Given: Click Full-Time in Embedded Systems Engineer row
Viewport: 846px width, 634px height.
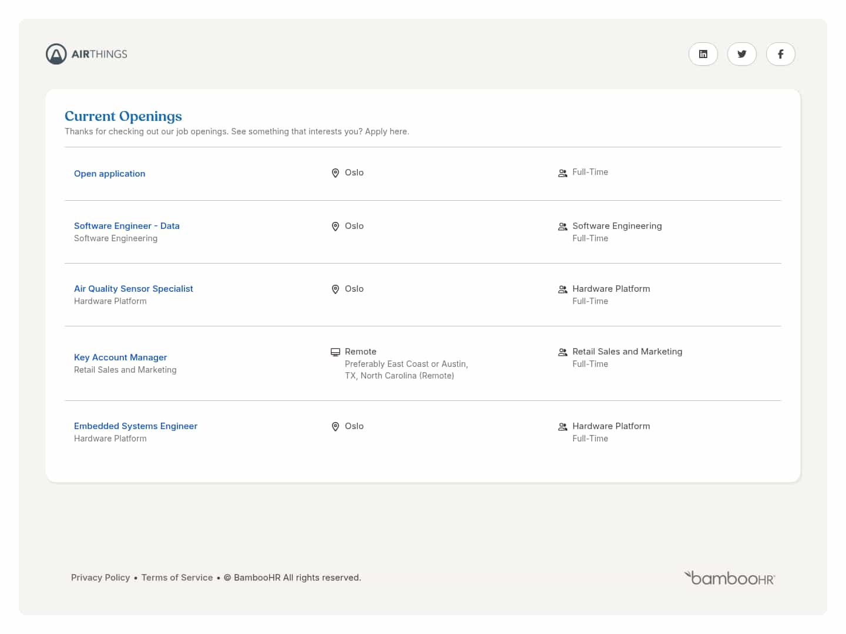Looking at the screenshot, I should coord(590,439).
